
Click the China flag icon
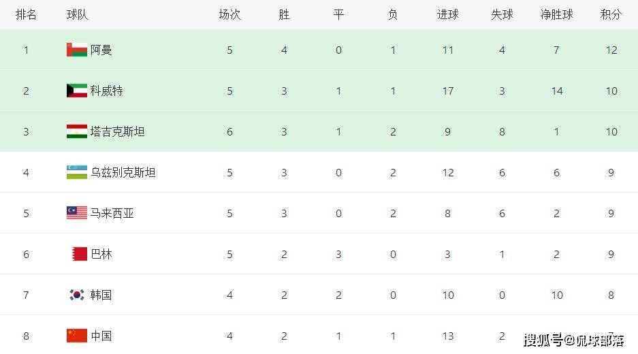pos(77,336)
